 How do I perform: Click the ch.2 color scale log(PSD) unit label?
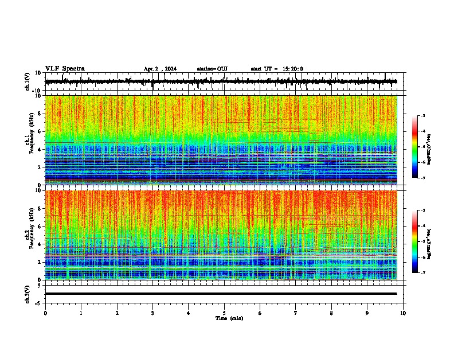click(429, 244)
